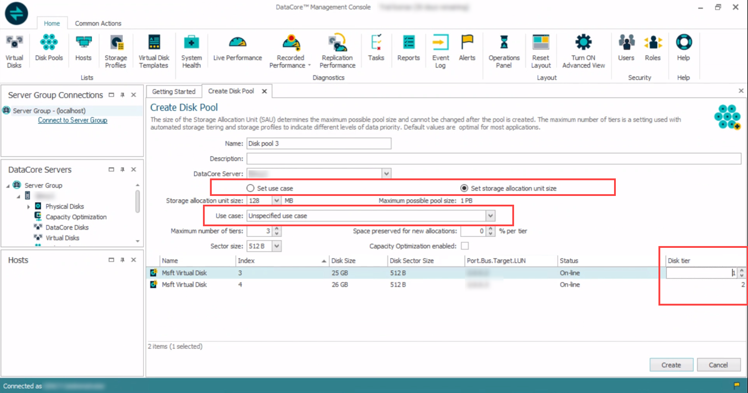Image resolution: width=748 pixels, height=393 pixels.
Task: Select Set storage allocation unit size option
Action: (x=464, y=188)
